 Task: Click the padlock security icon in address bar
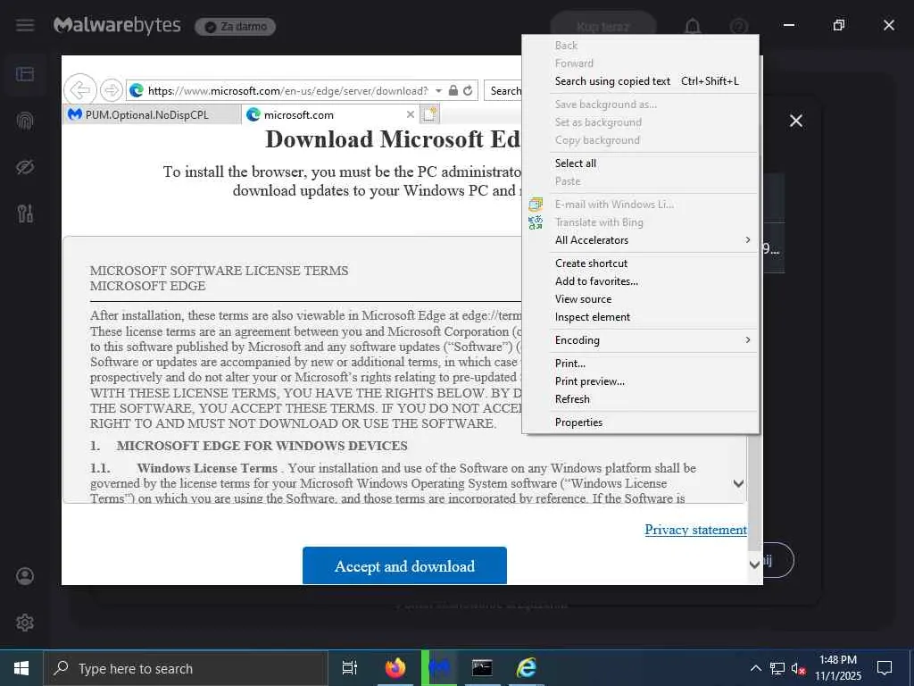(x=453, y=90)
